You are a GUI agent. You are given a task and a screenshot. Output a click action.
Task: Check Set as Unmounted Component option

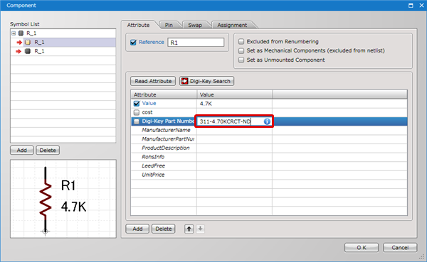(241, 60)
